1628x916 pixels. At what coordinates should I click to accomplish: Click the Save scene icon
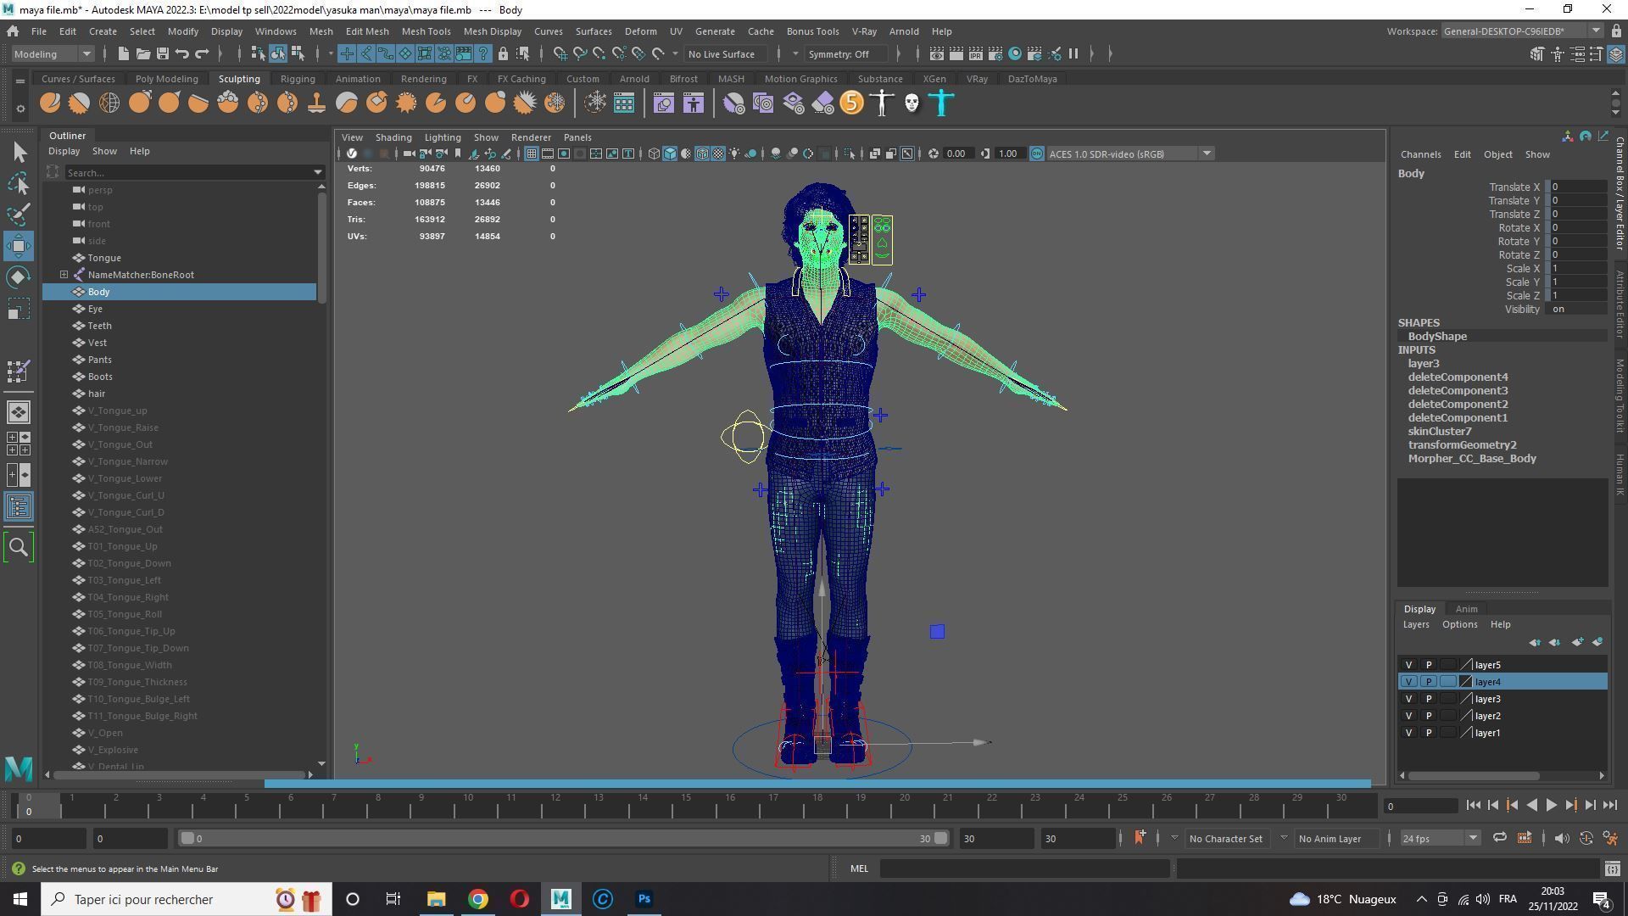click(162, 54)
